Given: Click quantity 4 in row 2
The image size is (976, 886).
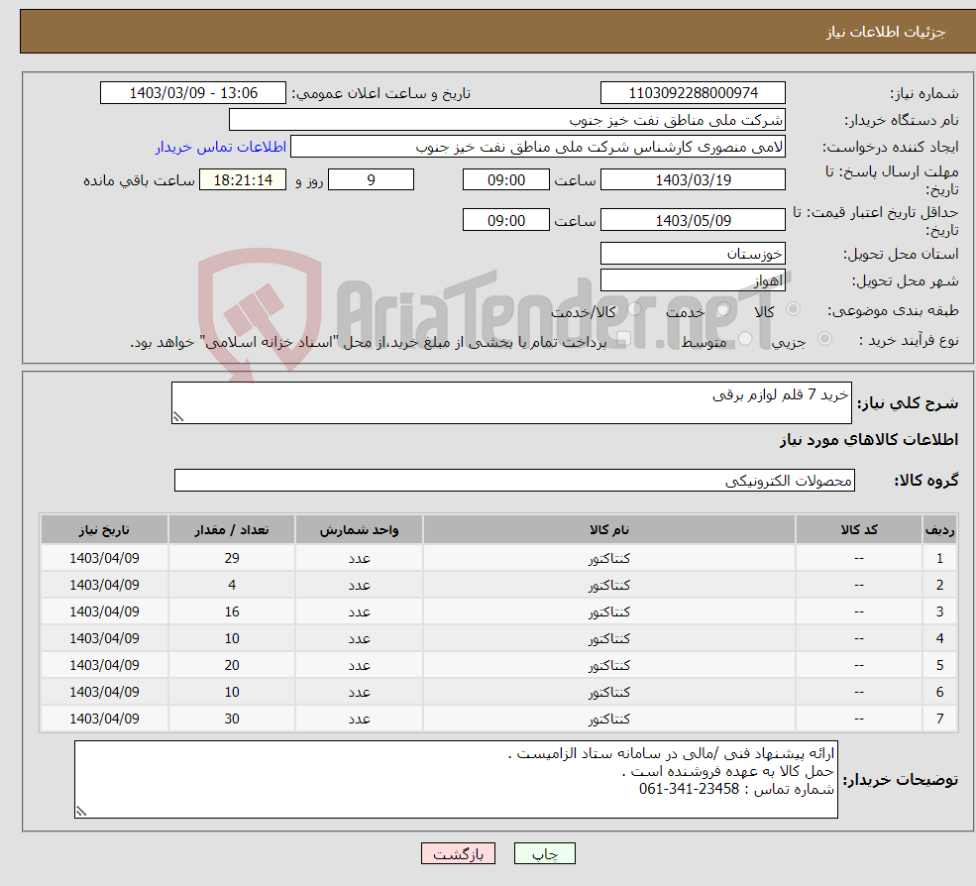Looking at the screenshot, I should pyautogui.click(x=232, y=585).
